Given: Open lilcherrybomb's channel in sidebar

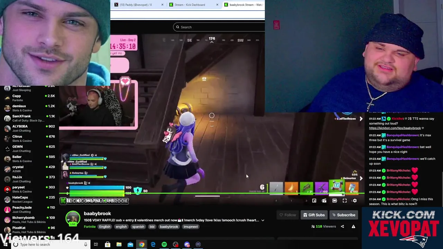Looking at the screenshot, I should click(29, 220).
